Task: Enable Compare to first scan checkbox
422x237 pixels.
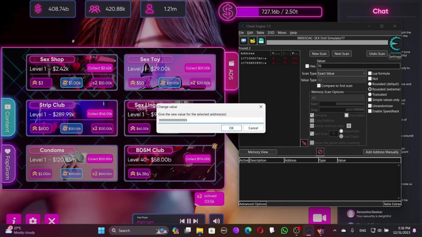Action: coord(318,86)
